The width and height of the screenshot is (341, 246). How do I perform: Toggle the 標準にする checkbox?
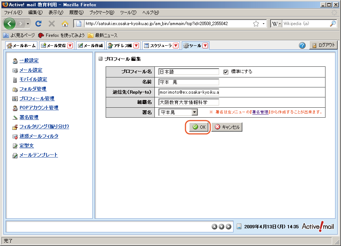pyautogui.click(x=226, y=72)
